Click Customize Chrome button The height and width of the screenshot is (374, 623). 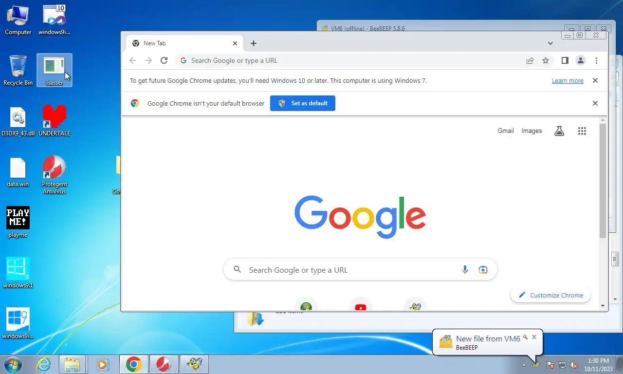click(551, 295)
